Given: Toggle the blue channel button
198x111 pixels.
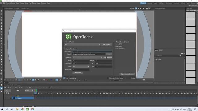Looking at the screenshot, I should point(51,80).
